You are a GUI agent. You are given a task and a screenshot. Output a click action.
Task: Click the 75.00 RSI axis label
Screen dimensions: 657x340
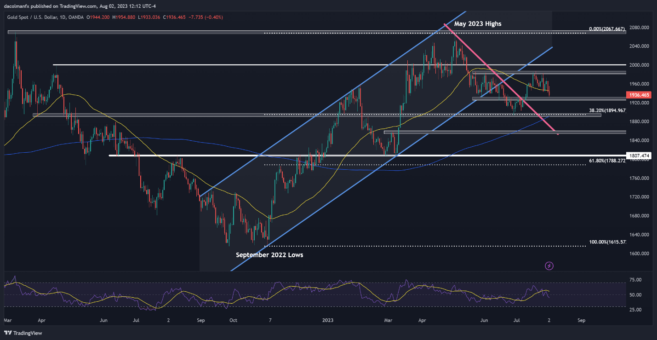[x=635, y=279]
